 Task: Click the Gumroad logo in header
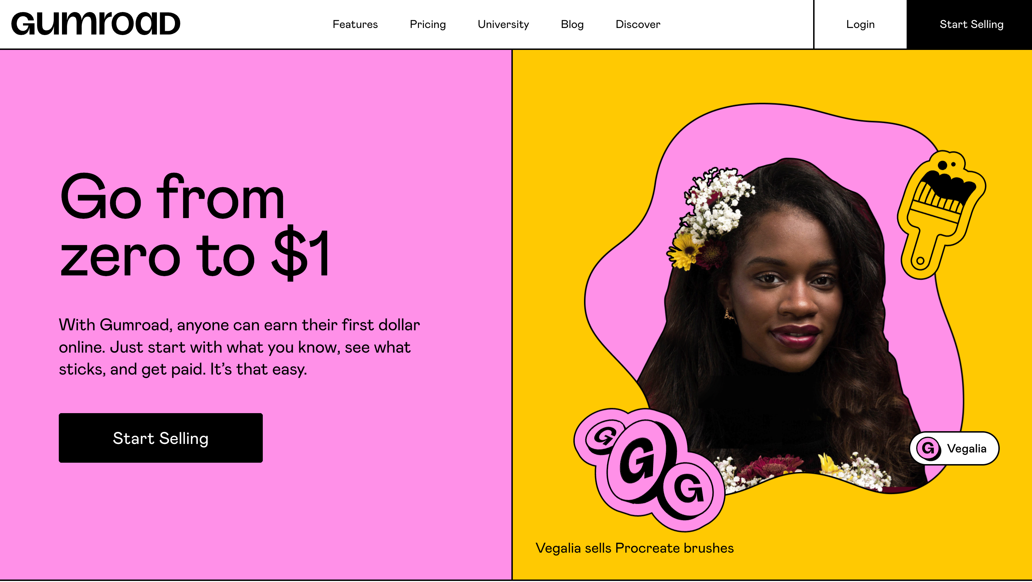pyautogui.click(x=96, y=24)
